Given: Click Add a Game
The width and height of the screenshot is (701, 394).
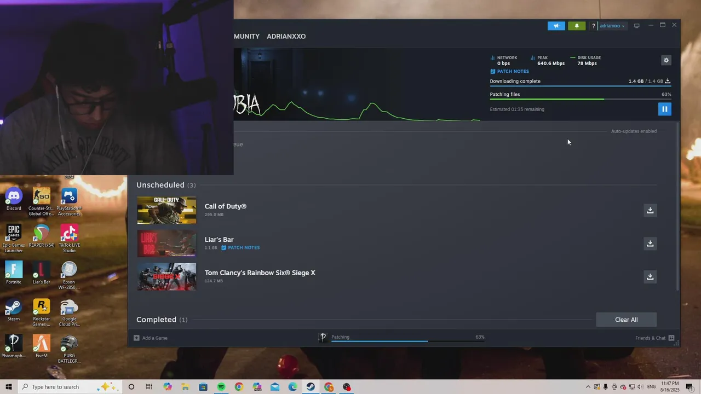Looking at the screenshot, I should pyautogui.click(x=151, y=338).
